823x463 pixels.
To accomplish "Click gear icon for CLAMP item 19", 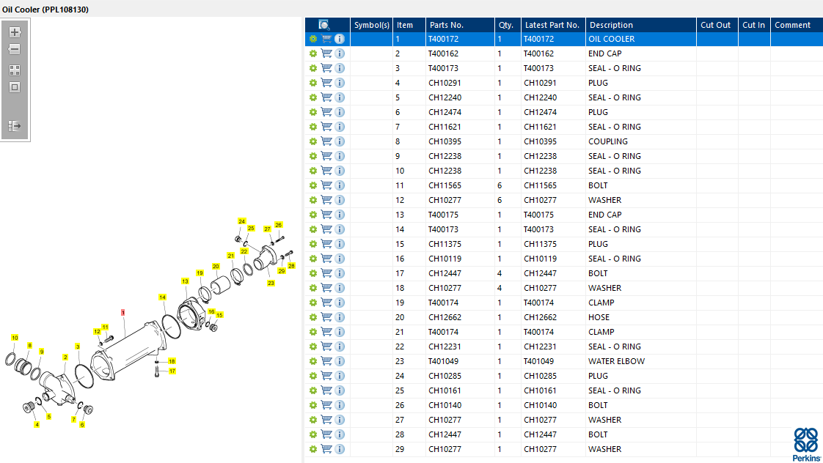I will coord(312,303).
